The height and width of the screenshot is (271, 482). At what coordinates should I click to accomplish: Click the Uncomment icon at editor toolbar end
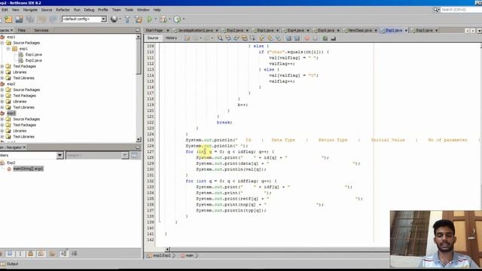pos(333,38)
